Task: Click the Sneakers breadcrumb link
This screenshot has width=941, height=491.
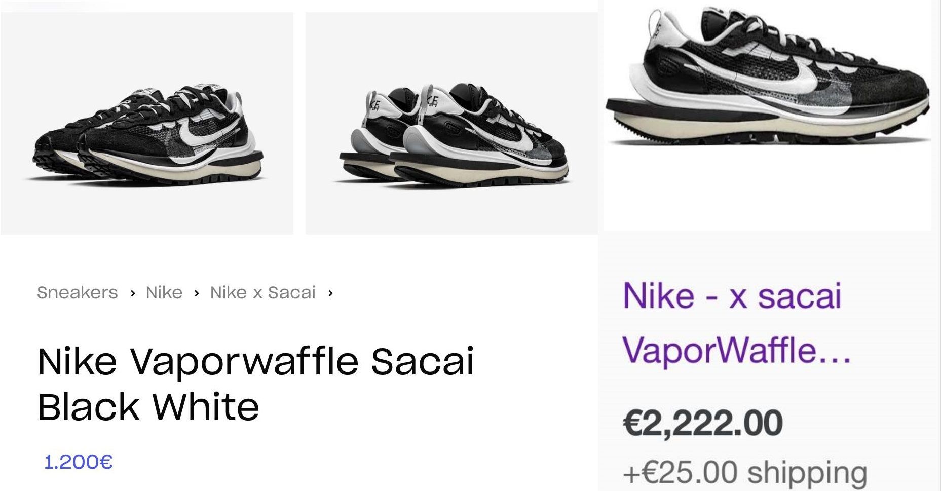Action: (77, 293)
